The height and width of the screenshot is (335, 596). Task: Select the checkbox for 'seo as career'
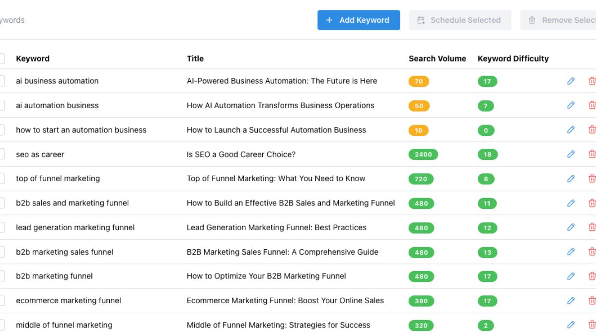click(1, 154)
